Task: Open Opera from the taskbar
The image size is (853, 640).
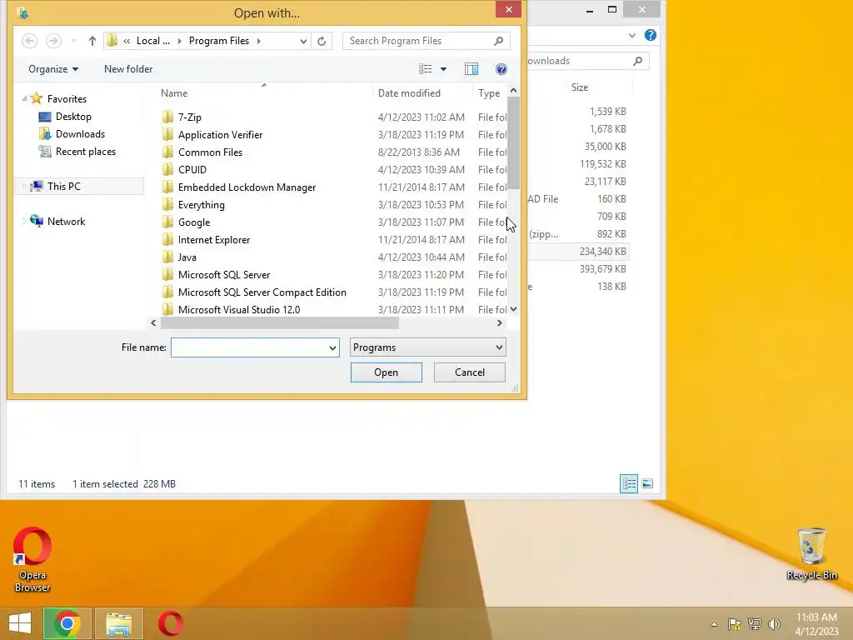Action: pyautogui.click(x=170, y=623)
